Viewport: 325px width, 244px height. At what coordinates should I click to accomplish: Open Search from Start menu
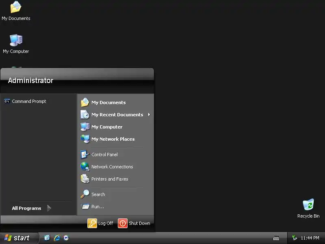[x=115, y=194]
